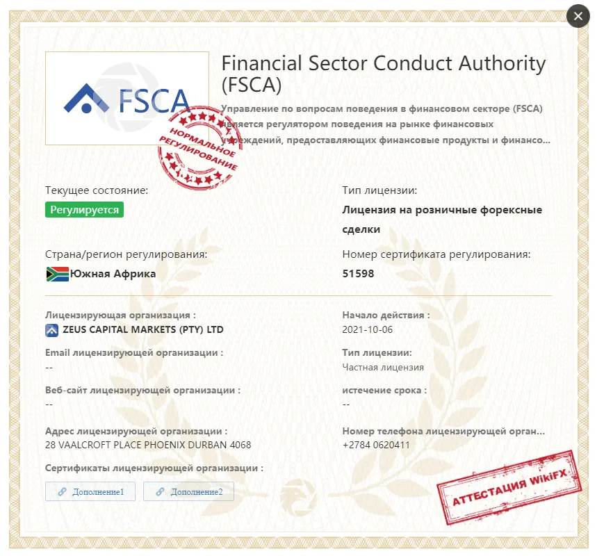Close the certificate popup with X button
This screenshot has width=597, height=556.
pos(578,16)
